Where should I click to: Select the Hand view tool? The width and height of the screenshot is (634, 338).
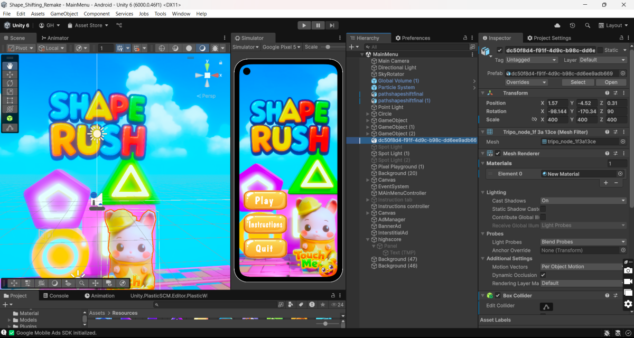(10, 66)
